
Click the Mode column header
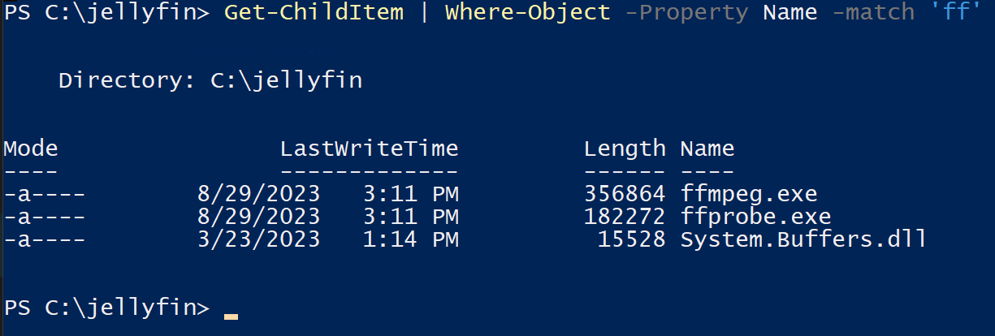[31, 149]
